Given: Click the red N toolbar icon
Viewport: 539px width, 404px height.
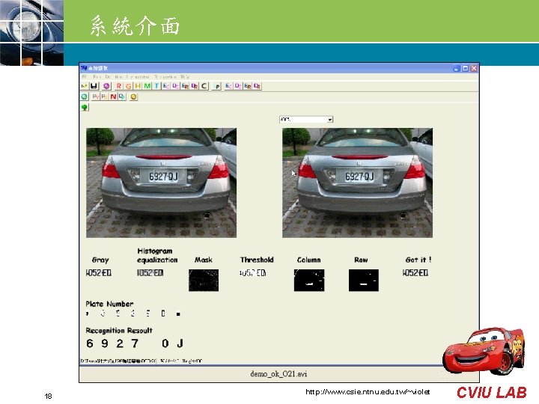Looking at the screenshot, I should tap(113, 97).
